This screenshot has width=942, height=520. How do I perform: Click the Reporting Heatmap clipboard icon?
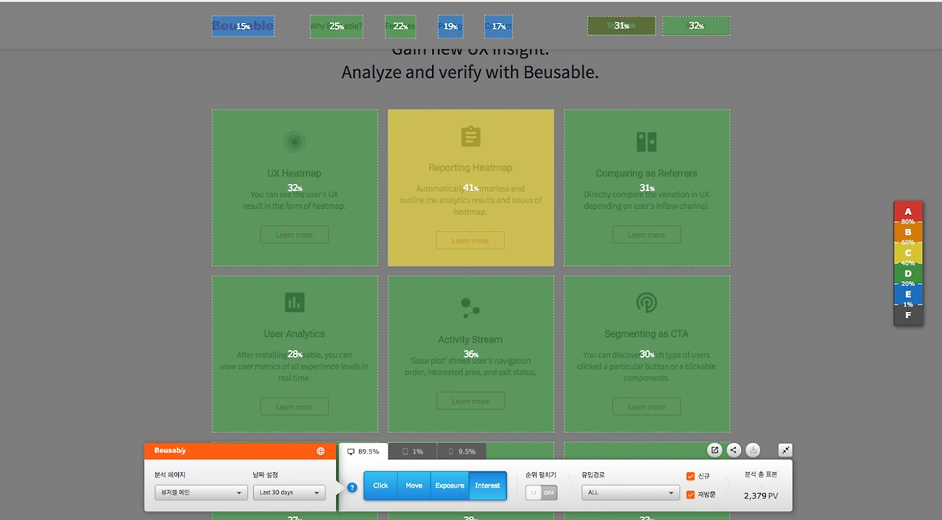point(470,137)
